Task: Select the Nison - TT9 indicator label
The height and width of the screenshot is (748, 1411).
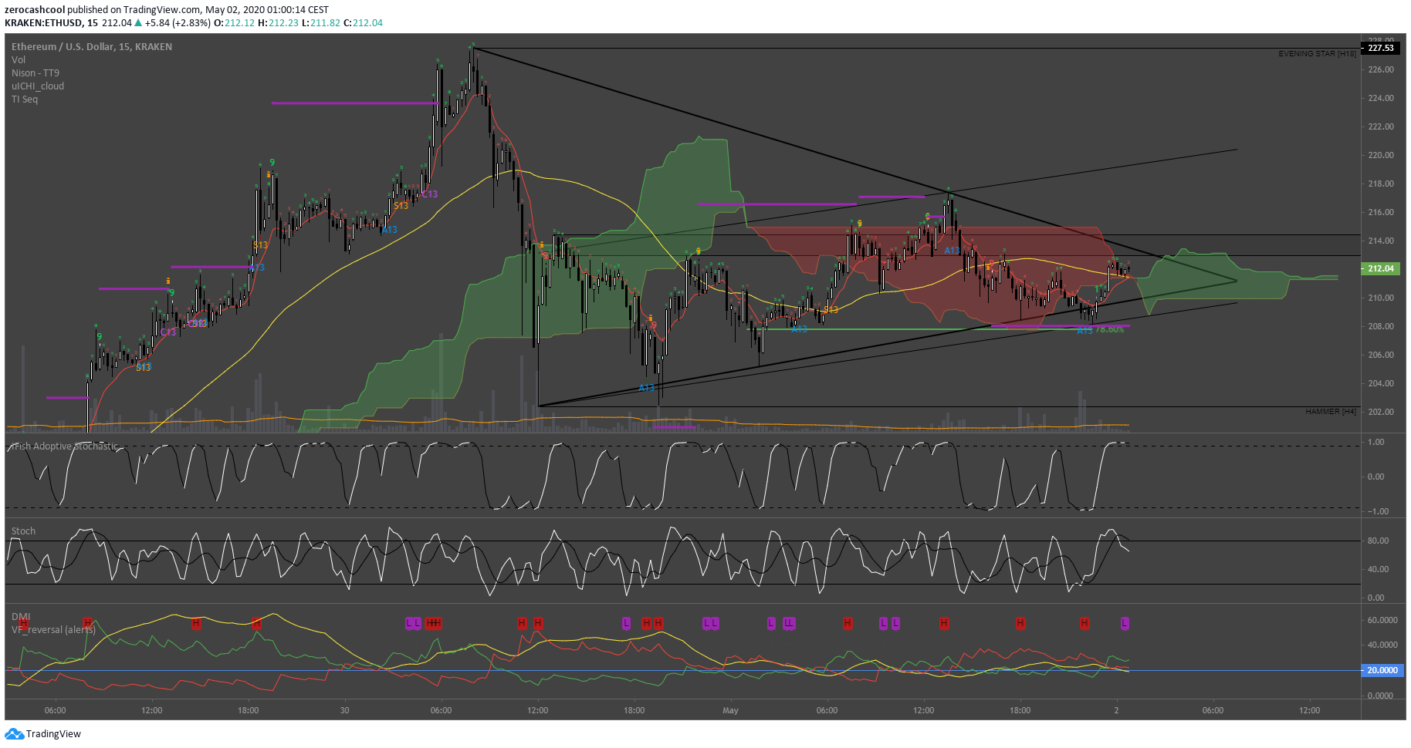Action: (x=36, y=73)
